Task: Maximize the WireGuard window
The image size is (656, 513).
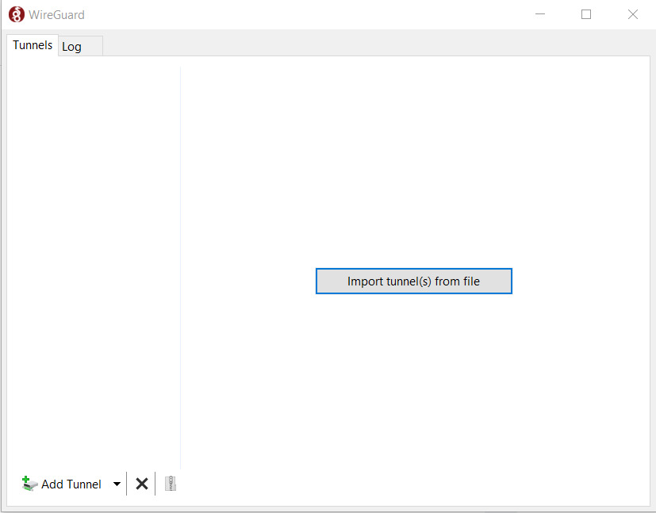Action: tap(586, 14)
